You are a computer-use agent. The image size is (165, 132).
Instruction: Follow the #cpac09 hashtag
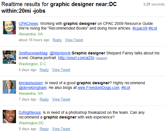coord(140,28)
